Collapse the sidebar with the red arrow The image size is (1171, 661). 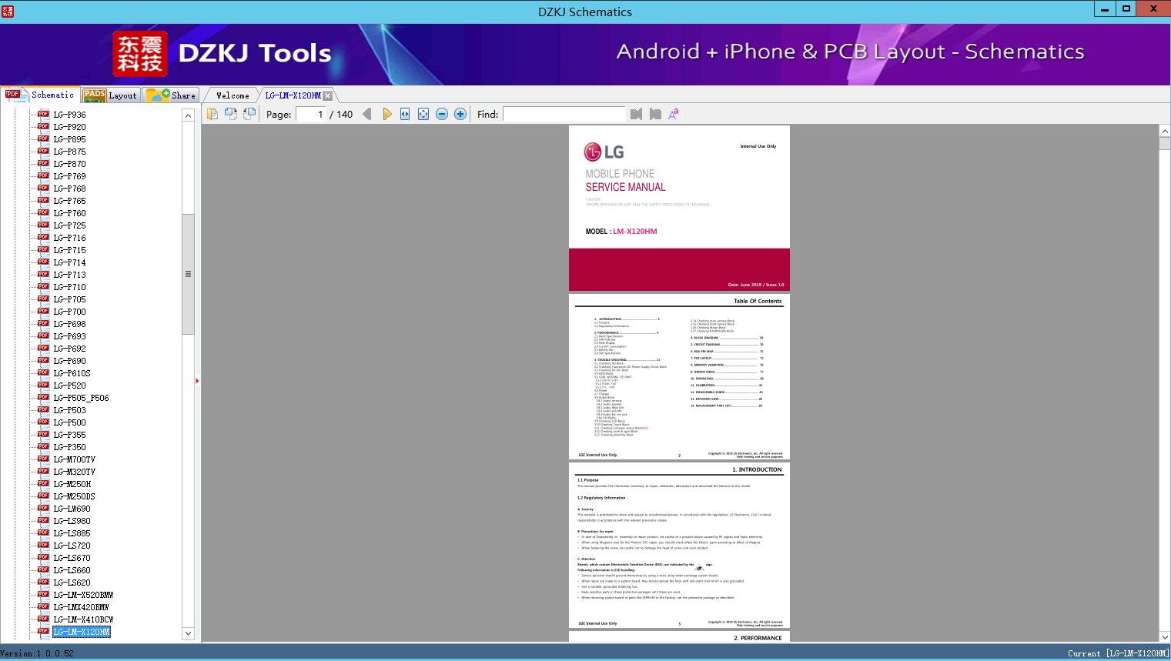197,381
